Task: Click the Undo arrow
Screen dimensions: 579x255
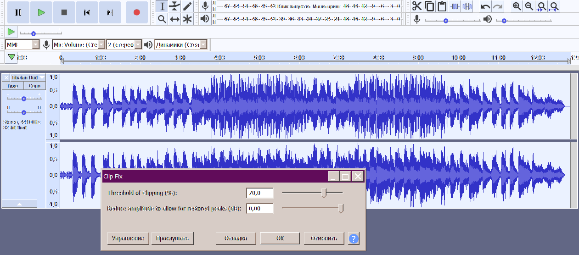Action: pyautogui.click(x=485, y=6)
